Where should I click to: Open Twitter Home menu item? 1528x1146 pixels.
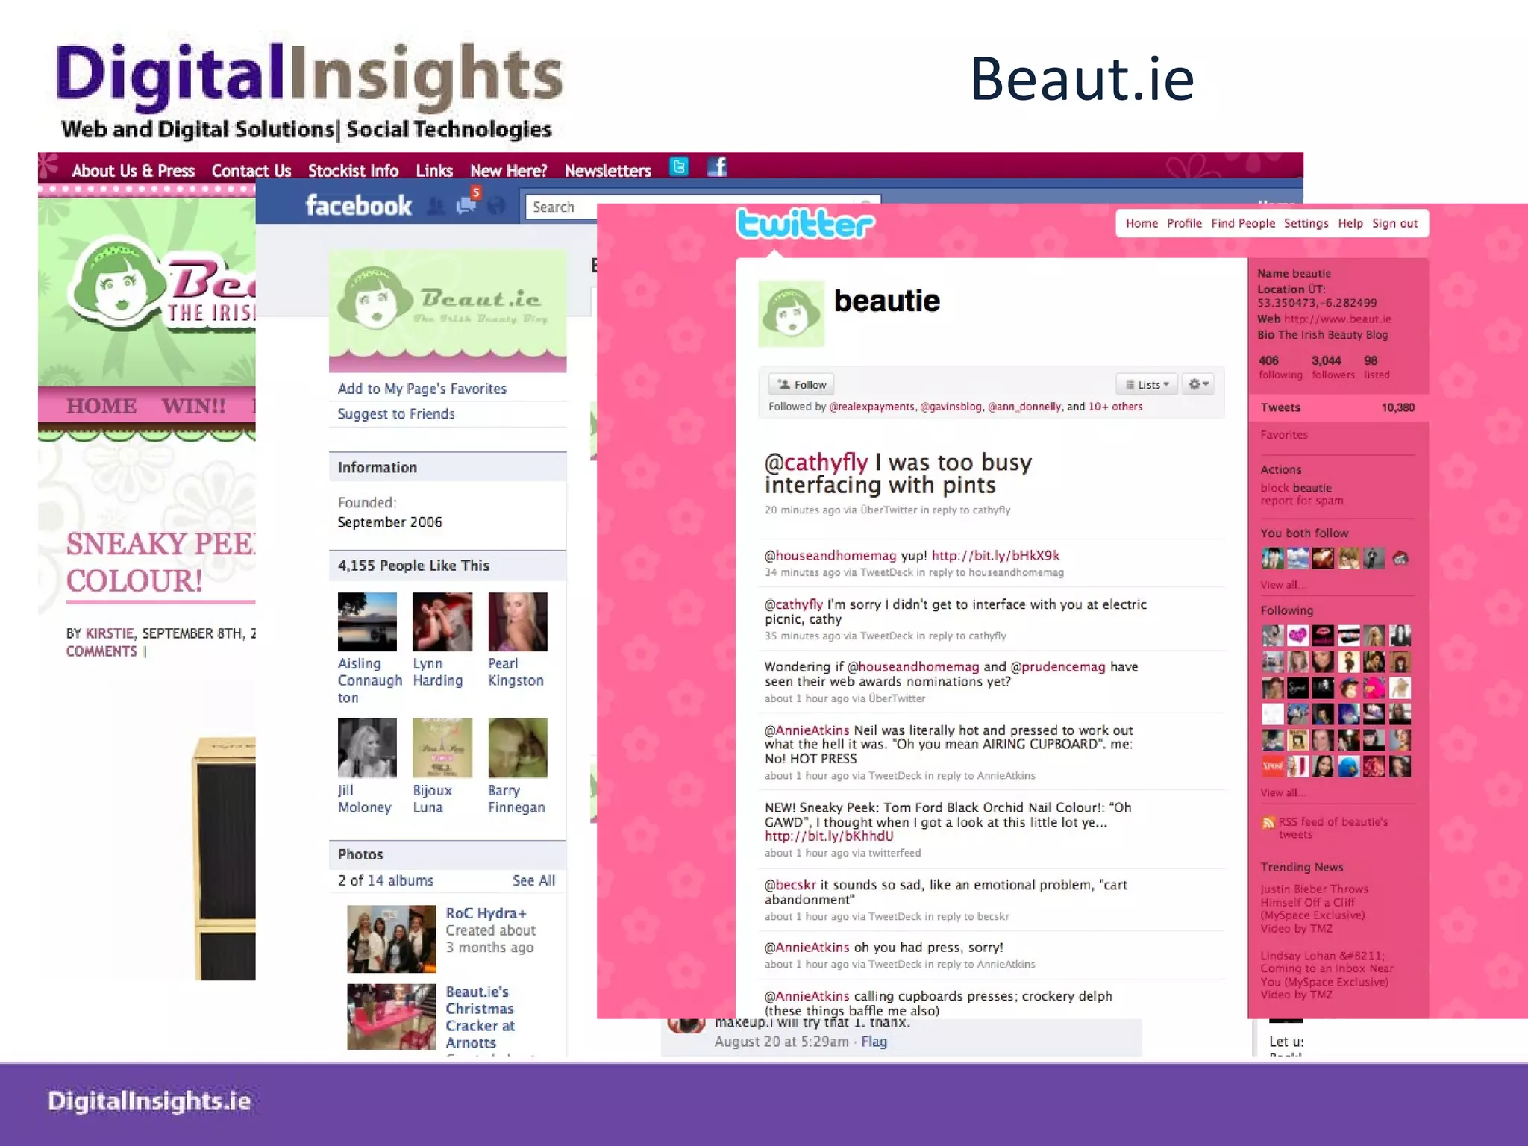[1142, 223]
